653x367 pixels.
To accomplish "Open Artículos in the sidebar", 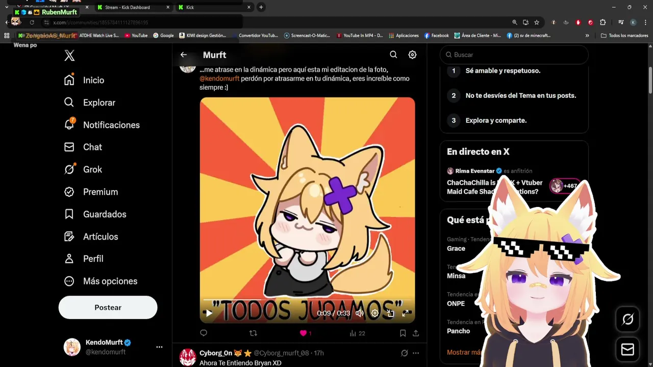I will click(91, 237).
